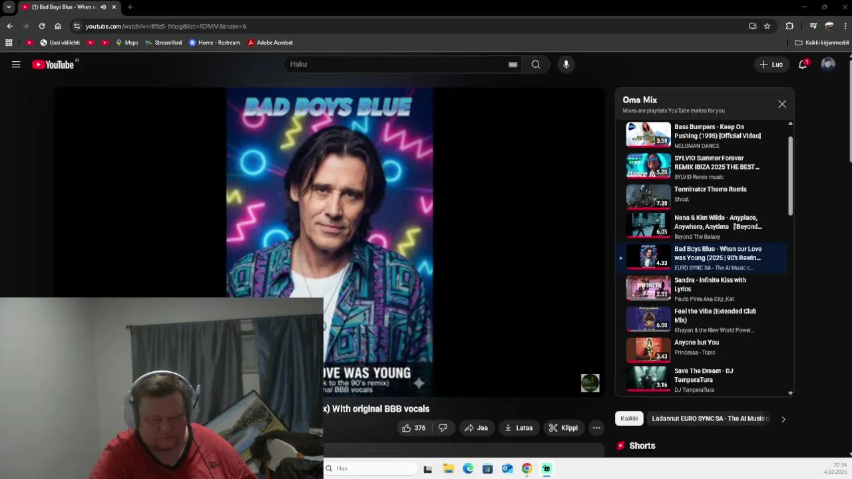Click the video player area
Viewport: 852px width, 479px height.
[x=329, y=242]
